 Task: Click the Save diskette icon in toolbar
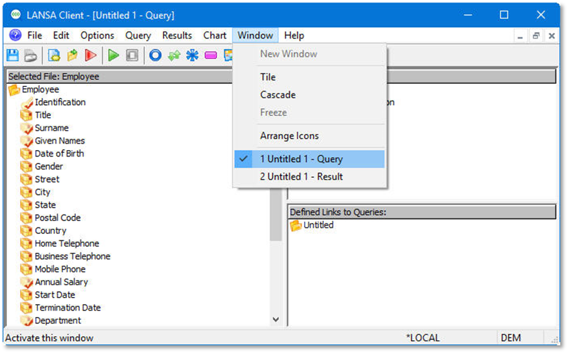[13, 55]
